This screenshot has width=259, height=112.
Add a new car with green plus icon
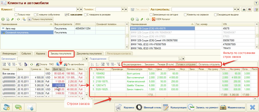pyautogui.click(x=132, y=19)
